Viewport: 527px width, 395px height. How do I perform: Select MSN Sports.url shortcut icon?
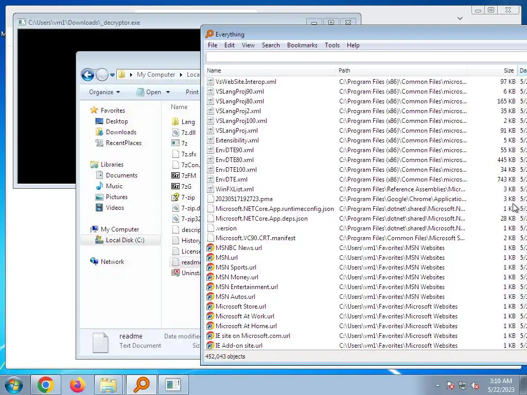click(210, 267)
